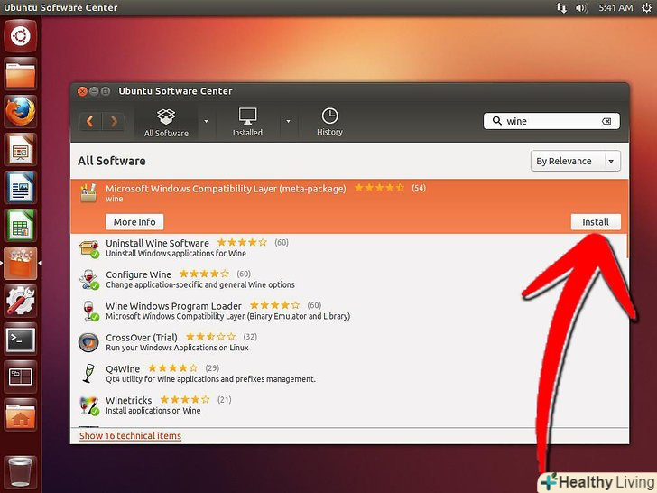This screenshot has height=493, width=657.
Task: Click the 5:41 AM clock
Action: point(615,7)
